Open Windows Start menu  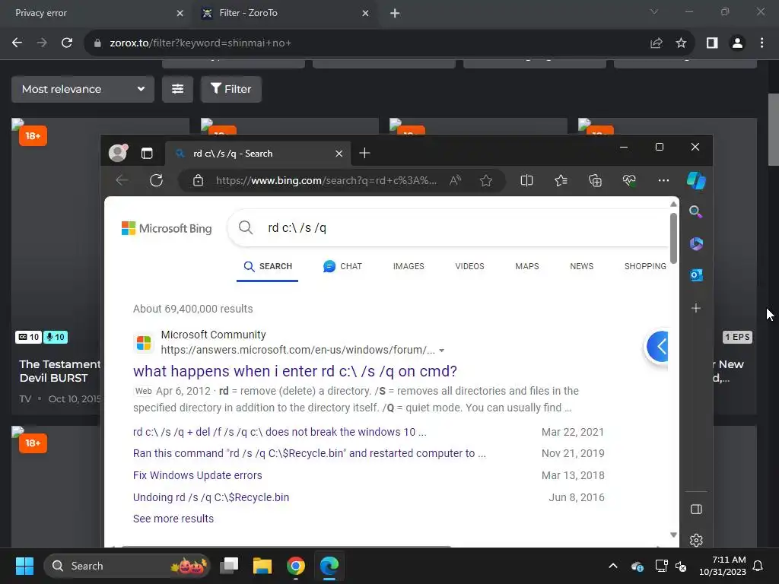(x=24, y=566)
